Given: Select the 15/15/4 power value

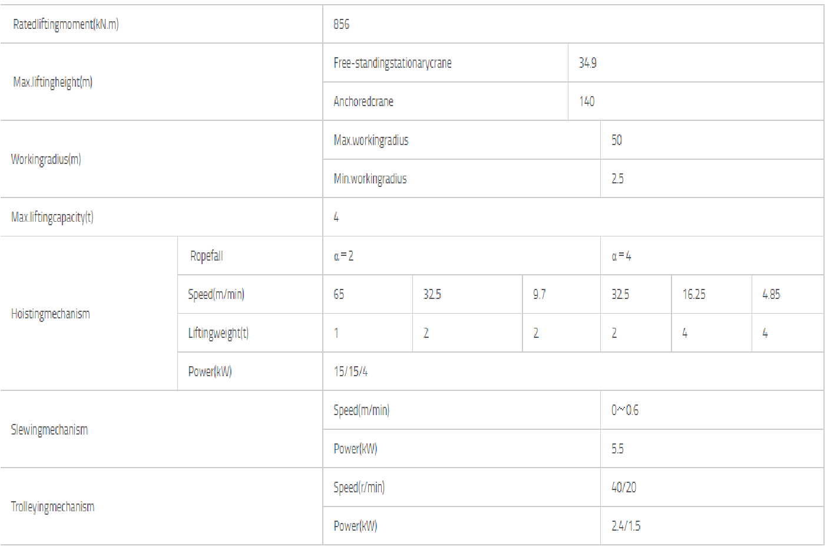Looking at the screenshot, I should pyautogui.click(x=350, y=371).
